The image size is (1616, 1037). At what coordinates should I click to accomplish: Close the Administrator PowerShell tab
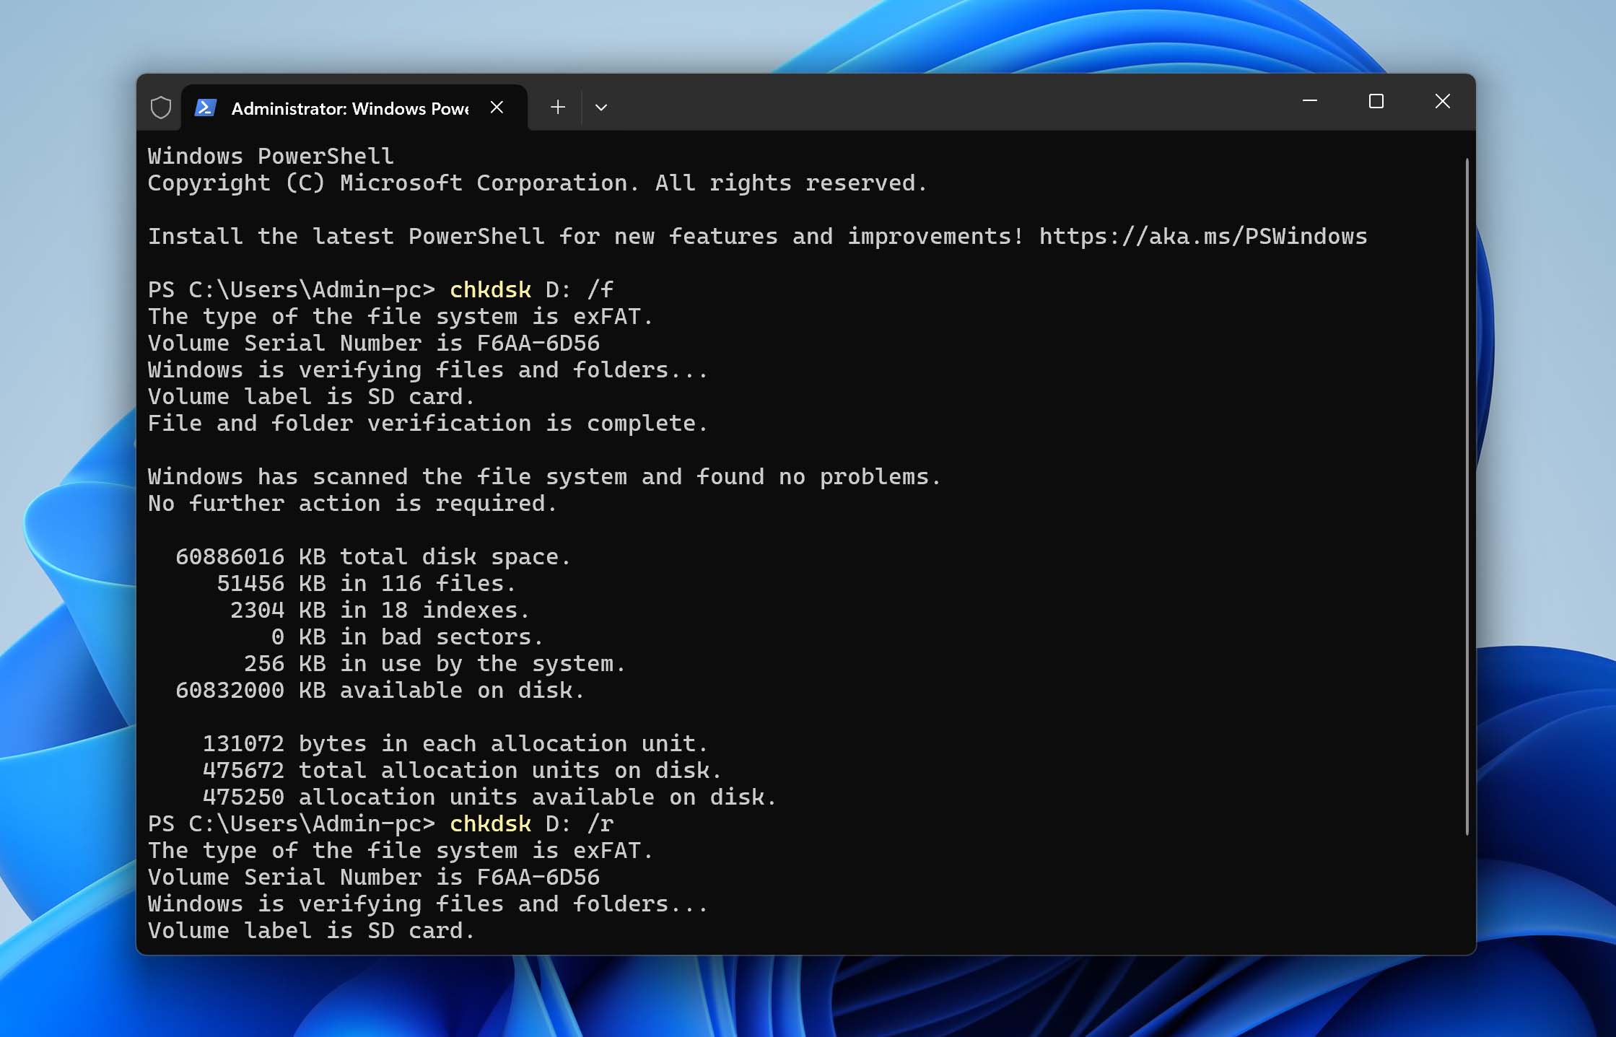(497, 108)
